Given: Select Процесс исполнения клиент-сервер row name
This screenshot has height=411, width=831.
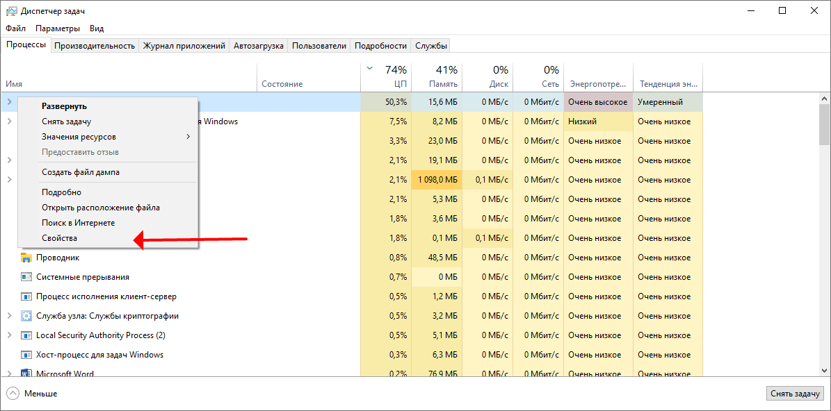Looking at the screenshot, I should pos(106,296).
